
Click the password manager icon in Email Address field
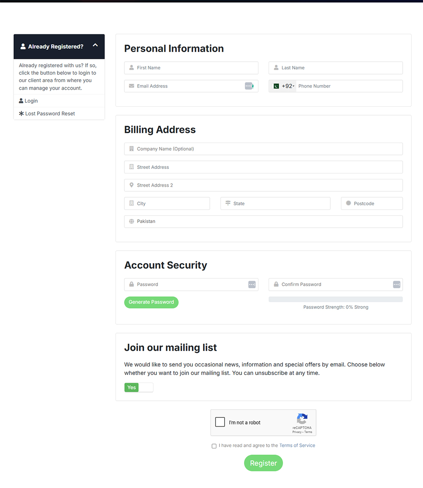coord(249,86)
